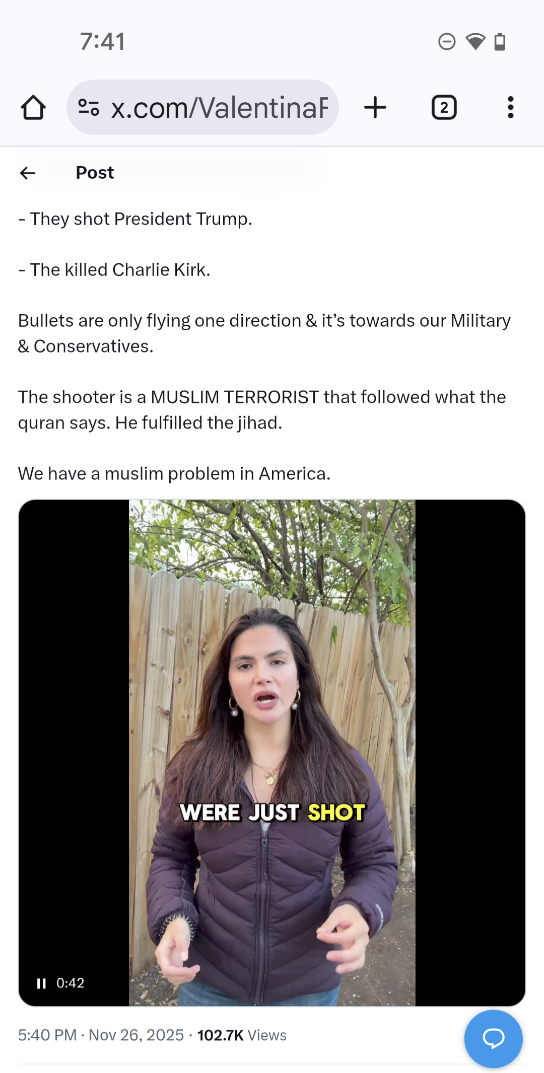Open the tab switcher showing 2 tabs
Screen dimensions: 544x1073
tap(444, 107)
